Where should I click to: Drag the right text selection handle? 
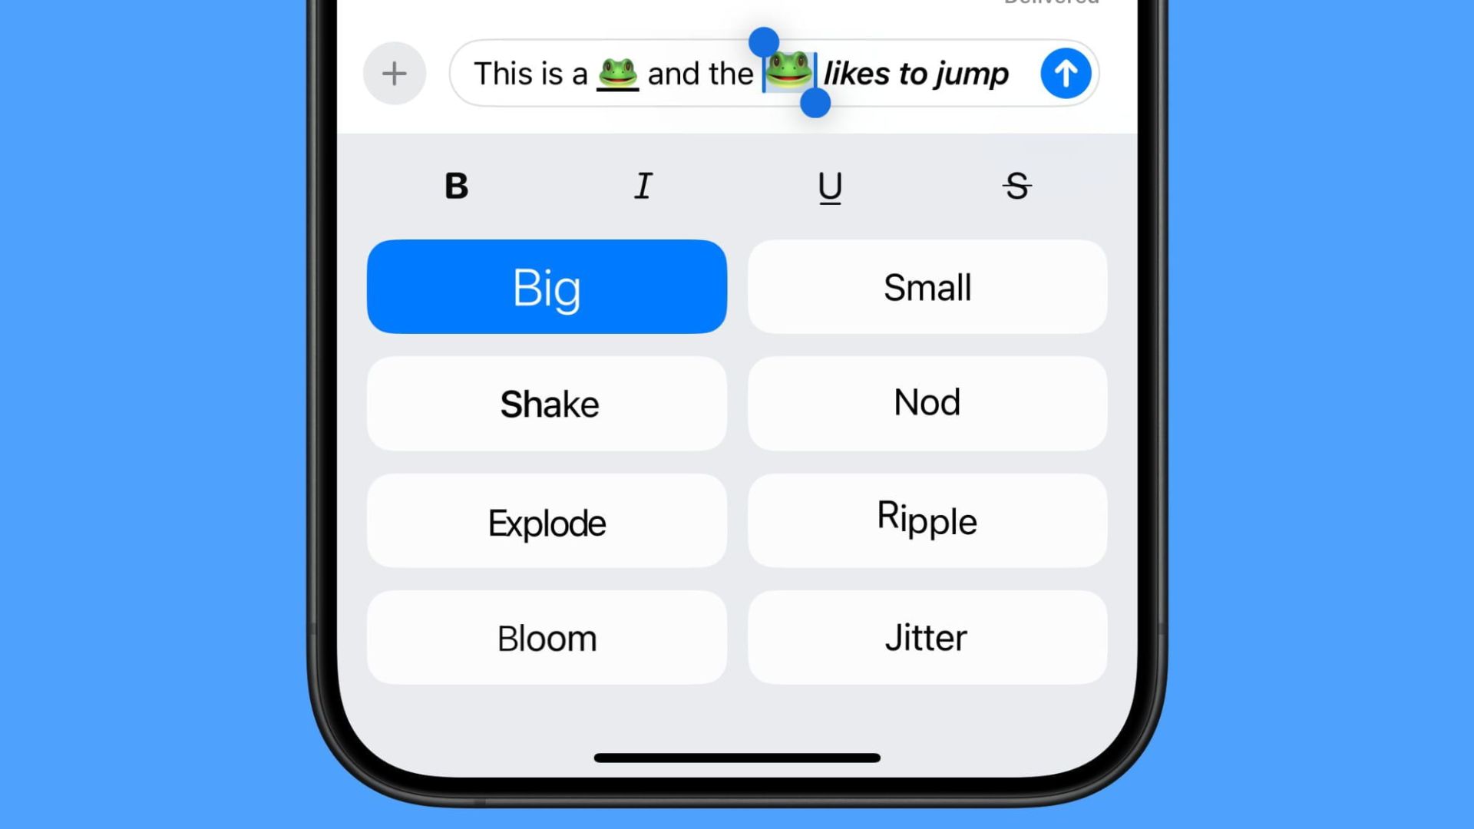pyautogui.click(x=815, y=102)
